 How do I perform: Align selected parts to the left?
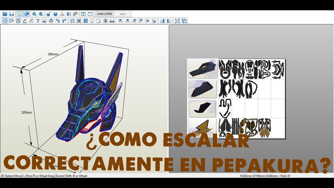[x=121, y=21]
